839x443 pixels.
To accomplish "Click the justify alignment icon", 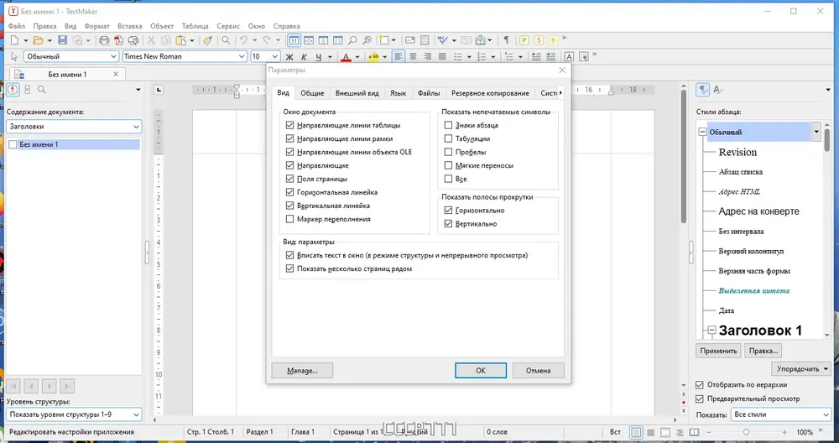I will [442, 56].
